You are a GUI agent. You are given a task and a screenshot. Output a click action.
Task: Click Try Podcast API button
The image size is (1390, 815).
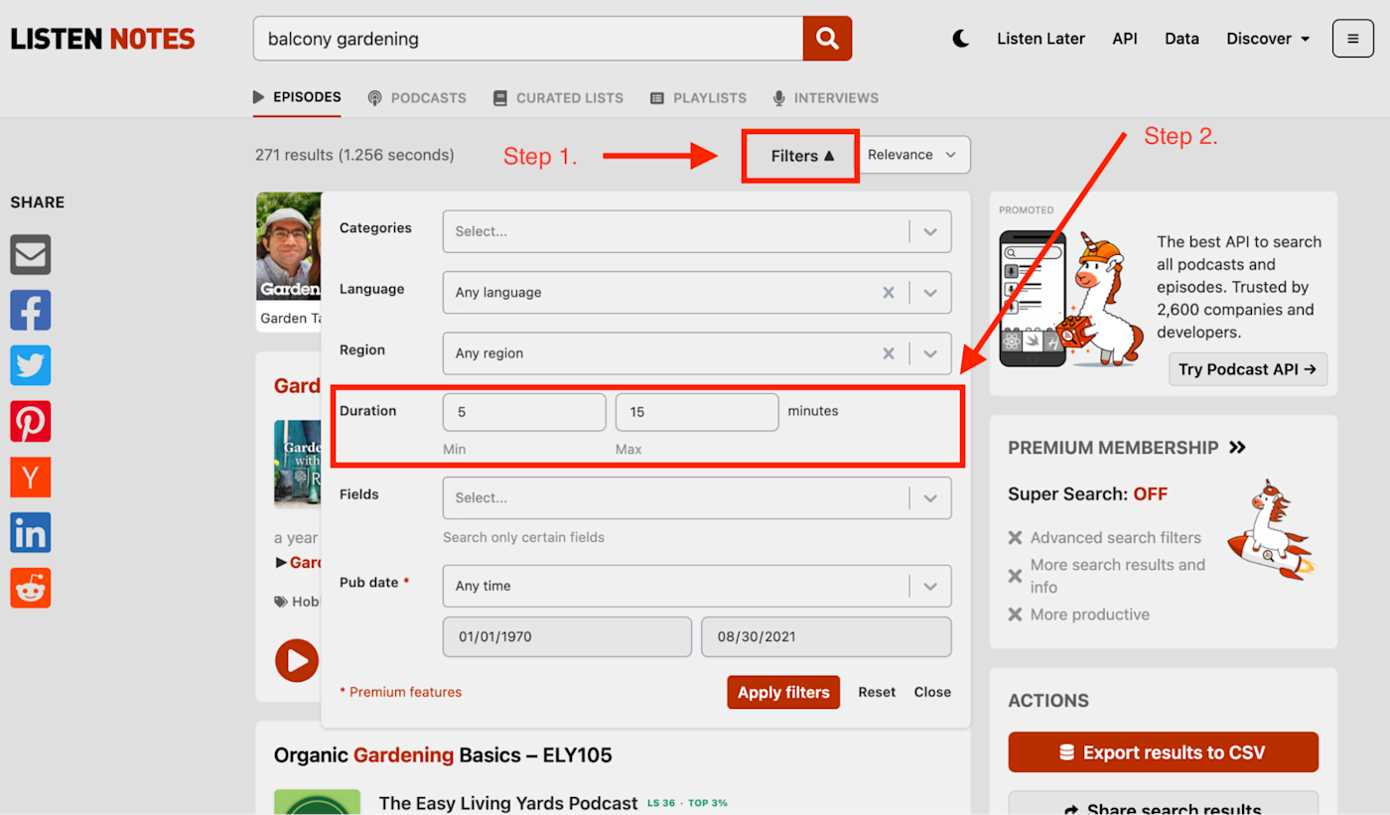tap(1248, 369)
